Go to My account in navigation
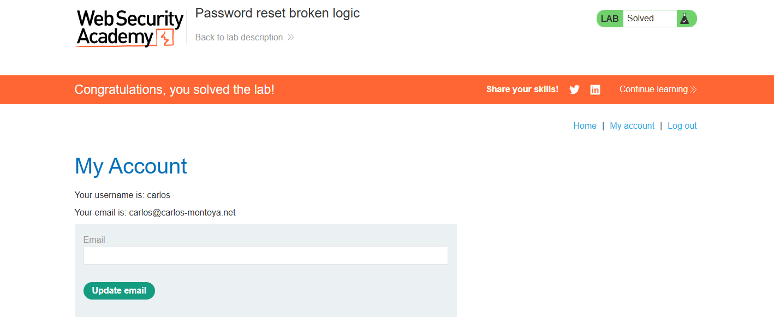This screenshot has width=774, height=329. 632,126
